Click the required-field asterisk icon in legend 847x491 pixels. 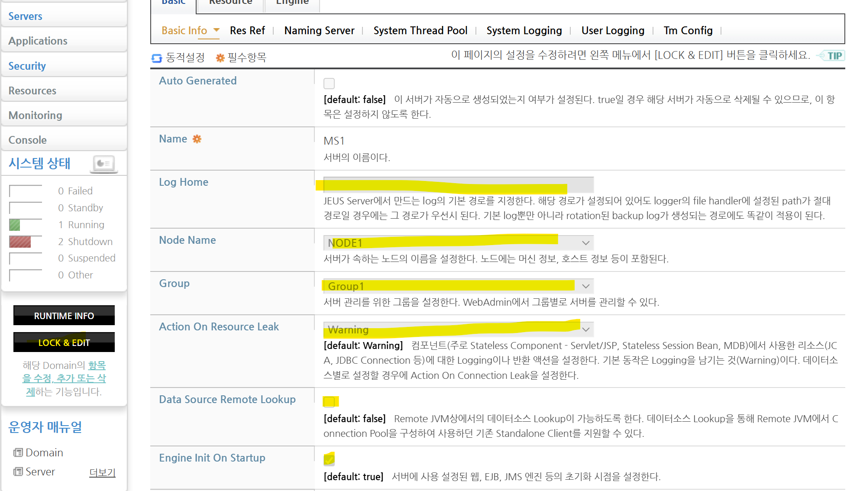tap(220, 58)
